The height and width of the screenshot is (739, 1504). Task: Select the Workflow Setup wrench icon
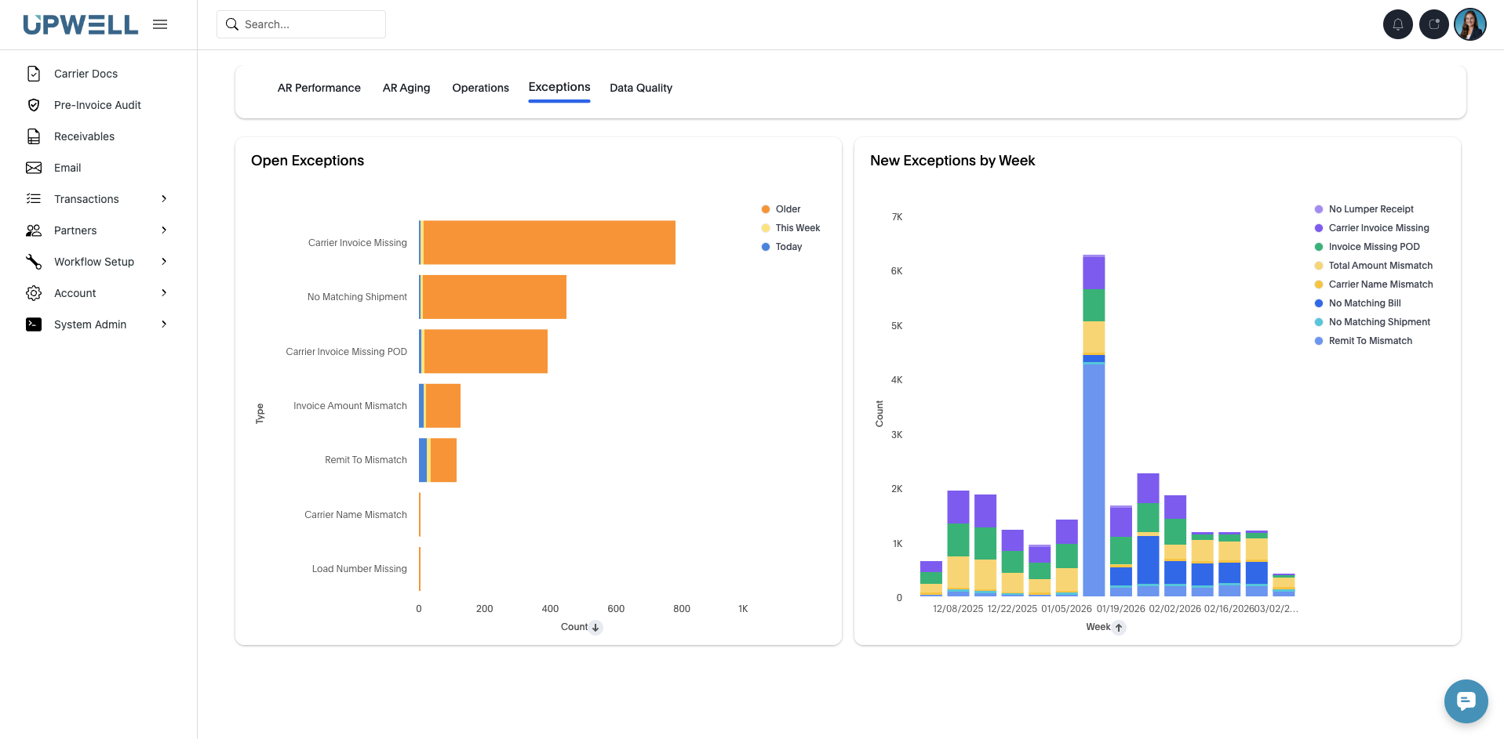[33, 261]
